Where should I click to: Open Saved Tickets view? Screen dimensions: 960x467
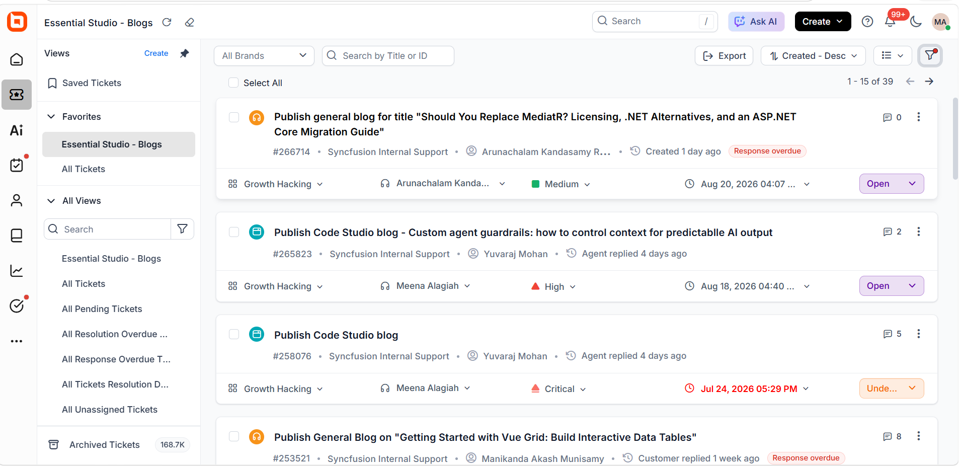pyautogui.click(x=92, y=83)
